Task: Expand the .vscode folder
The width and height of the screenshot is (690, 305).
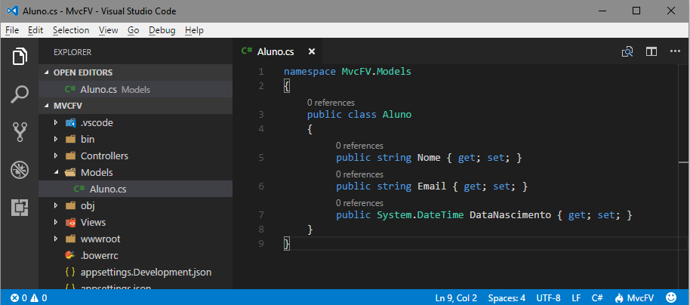Action: tap(56, 123)
